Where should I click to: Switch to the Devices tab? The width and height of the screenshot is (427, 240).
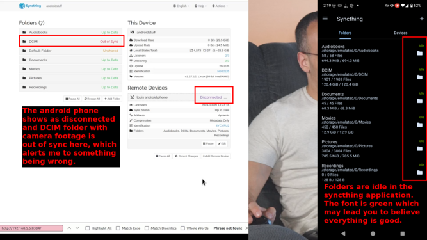click(400, 33)
